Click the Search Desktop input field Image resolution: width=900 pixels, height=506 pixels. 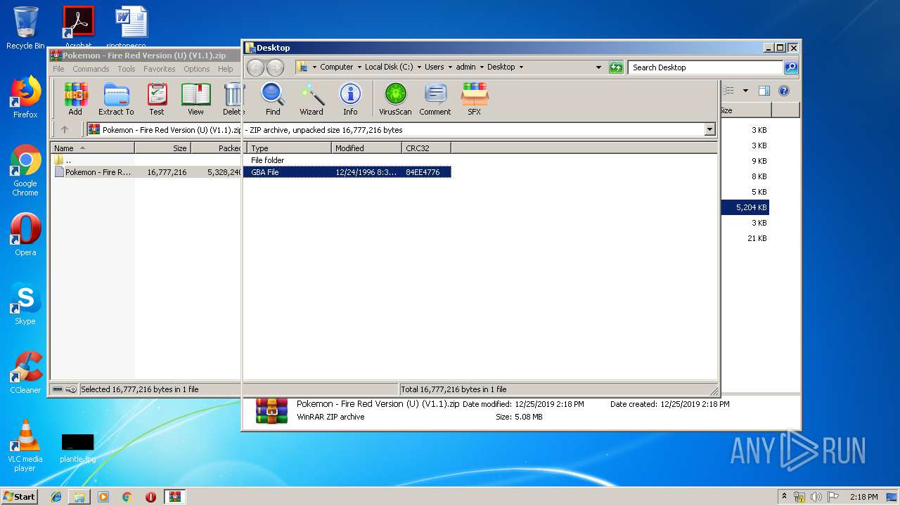point(705,67)
